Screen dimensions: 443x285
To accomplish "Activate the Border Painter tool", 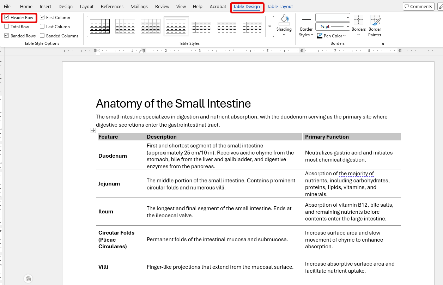I will [x=375, y=26].
